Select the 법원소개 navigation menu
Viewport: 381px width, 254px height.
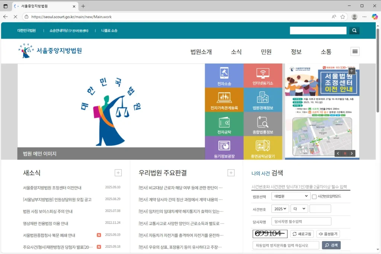(x=200, y=52)
